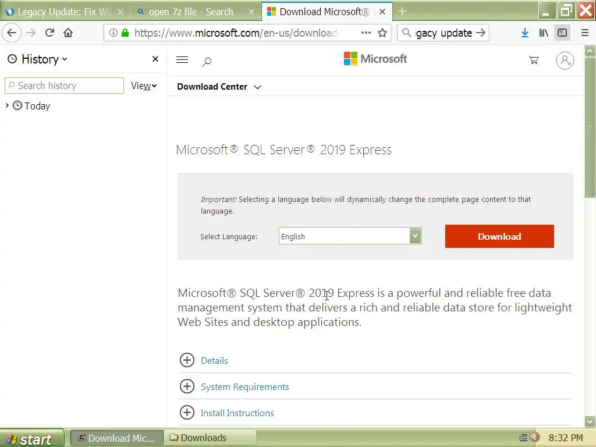Select Today history entry
The height and width of the screenshot is (447, 596).
(37, 106)
